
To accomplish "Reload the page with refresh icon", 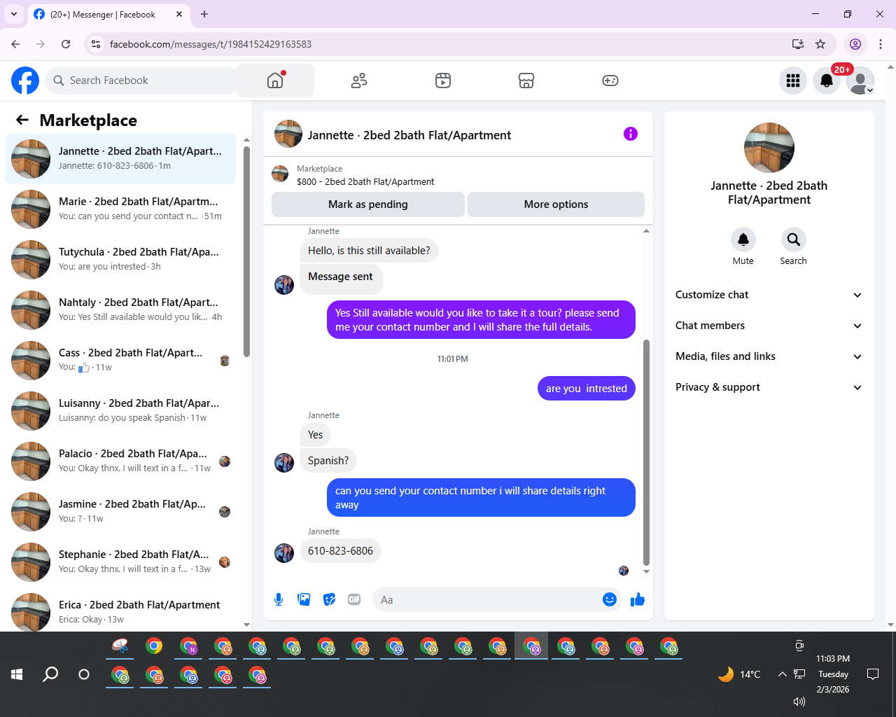I will [66, 44].
